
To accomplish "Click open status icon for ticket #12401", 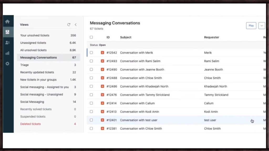I will coord(102,120).
